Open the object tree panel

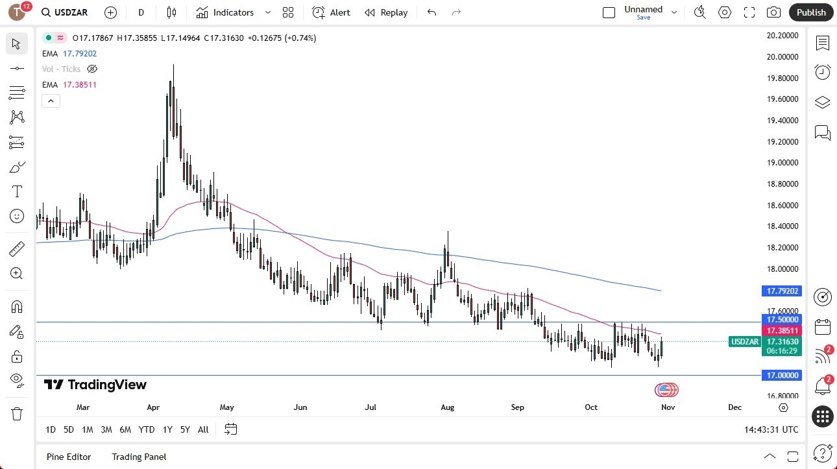click(x=822, y=102)
